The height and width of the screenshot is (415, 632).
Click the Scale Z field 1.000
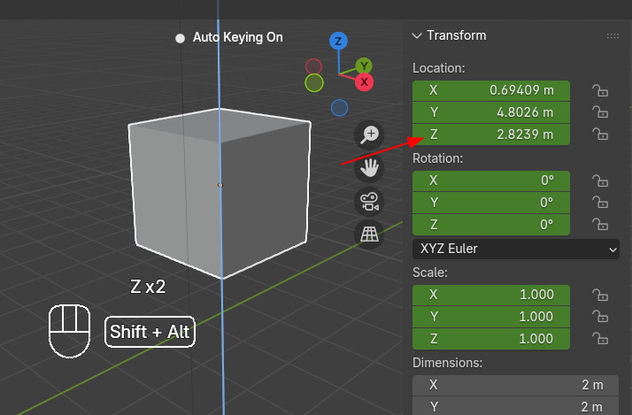[x=491, y=339]
